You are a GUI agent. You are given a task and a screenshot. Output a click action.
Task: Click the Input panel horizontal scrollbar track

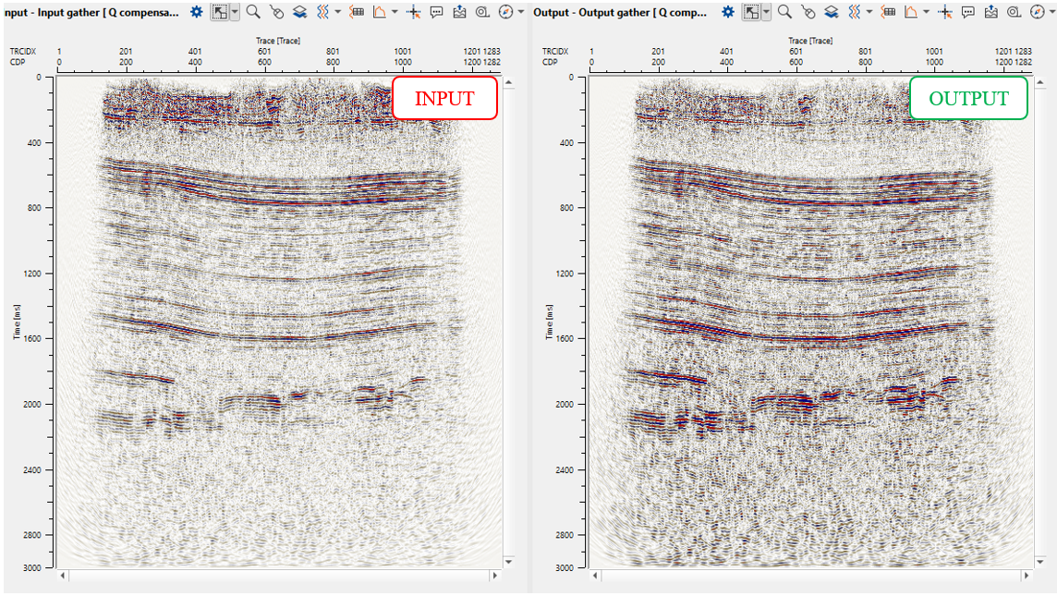point(277,576)
